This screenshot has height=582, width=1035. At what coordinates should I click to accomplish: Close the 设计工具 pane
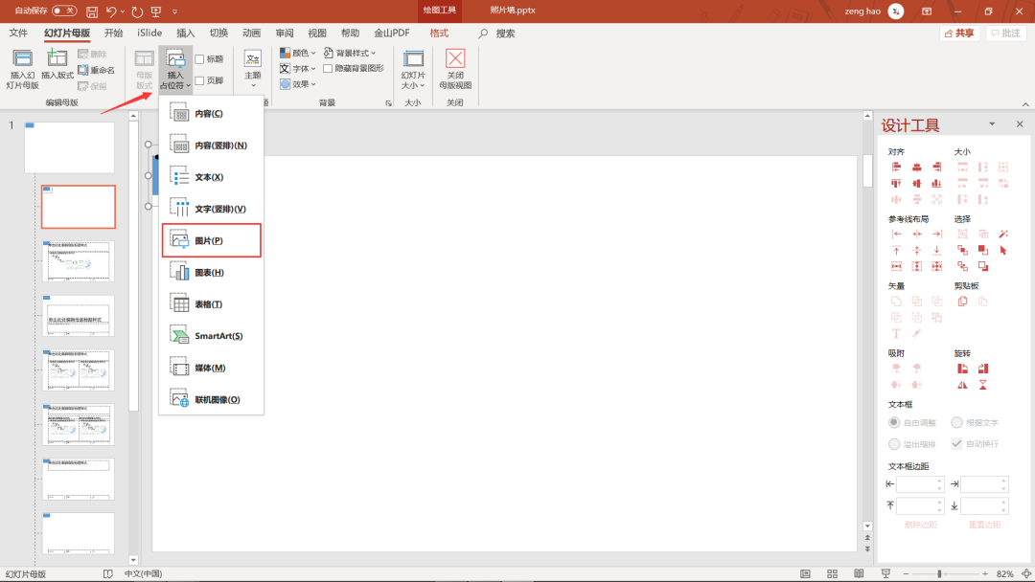(x=1020, y=123)
